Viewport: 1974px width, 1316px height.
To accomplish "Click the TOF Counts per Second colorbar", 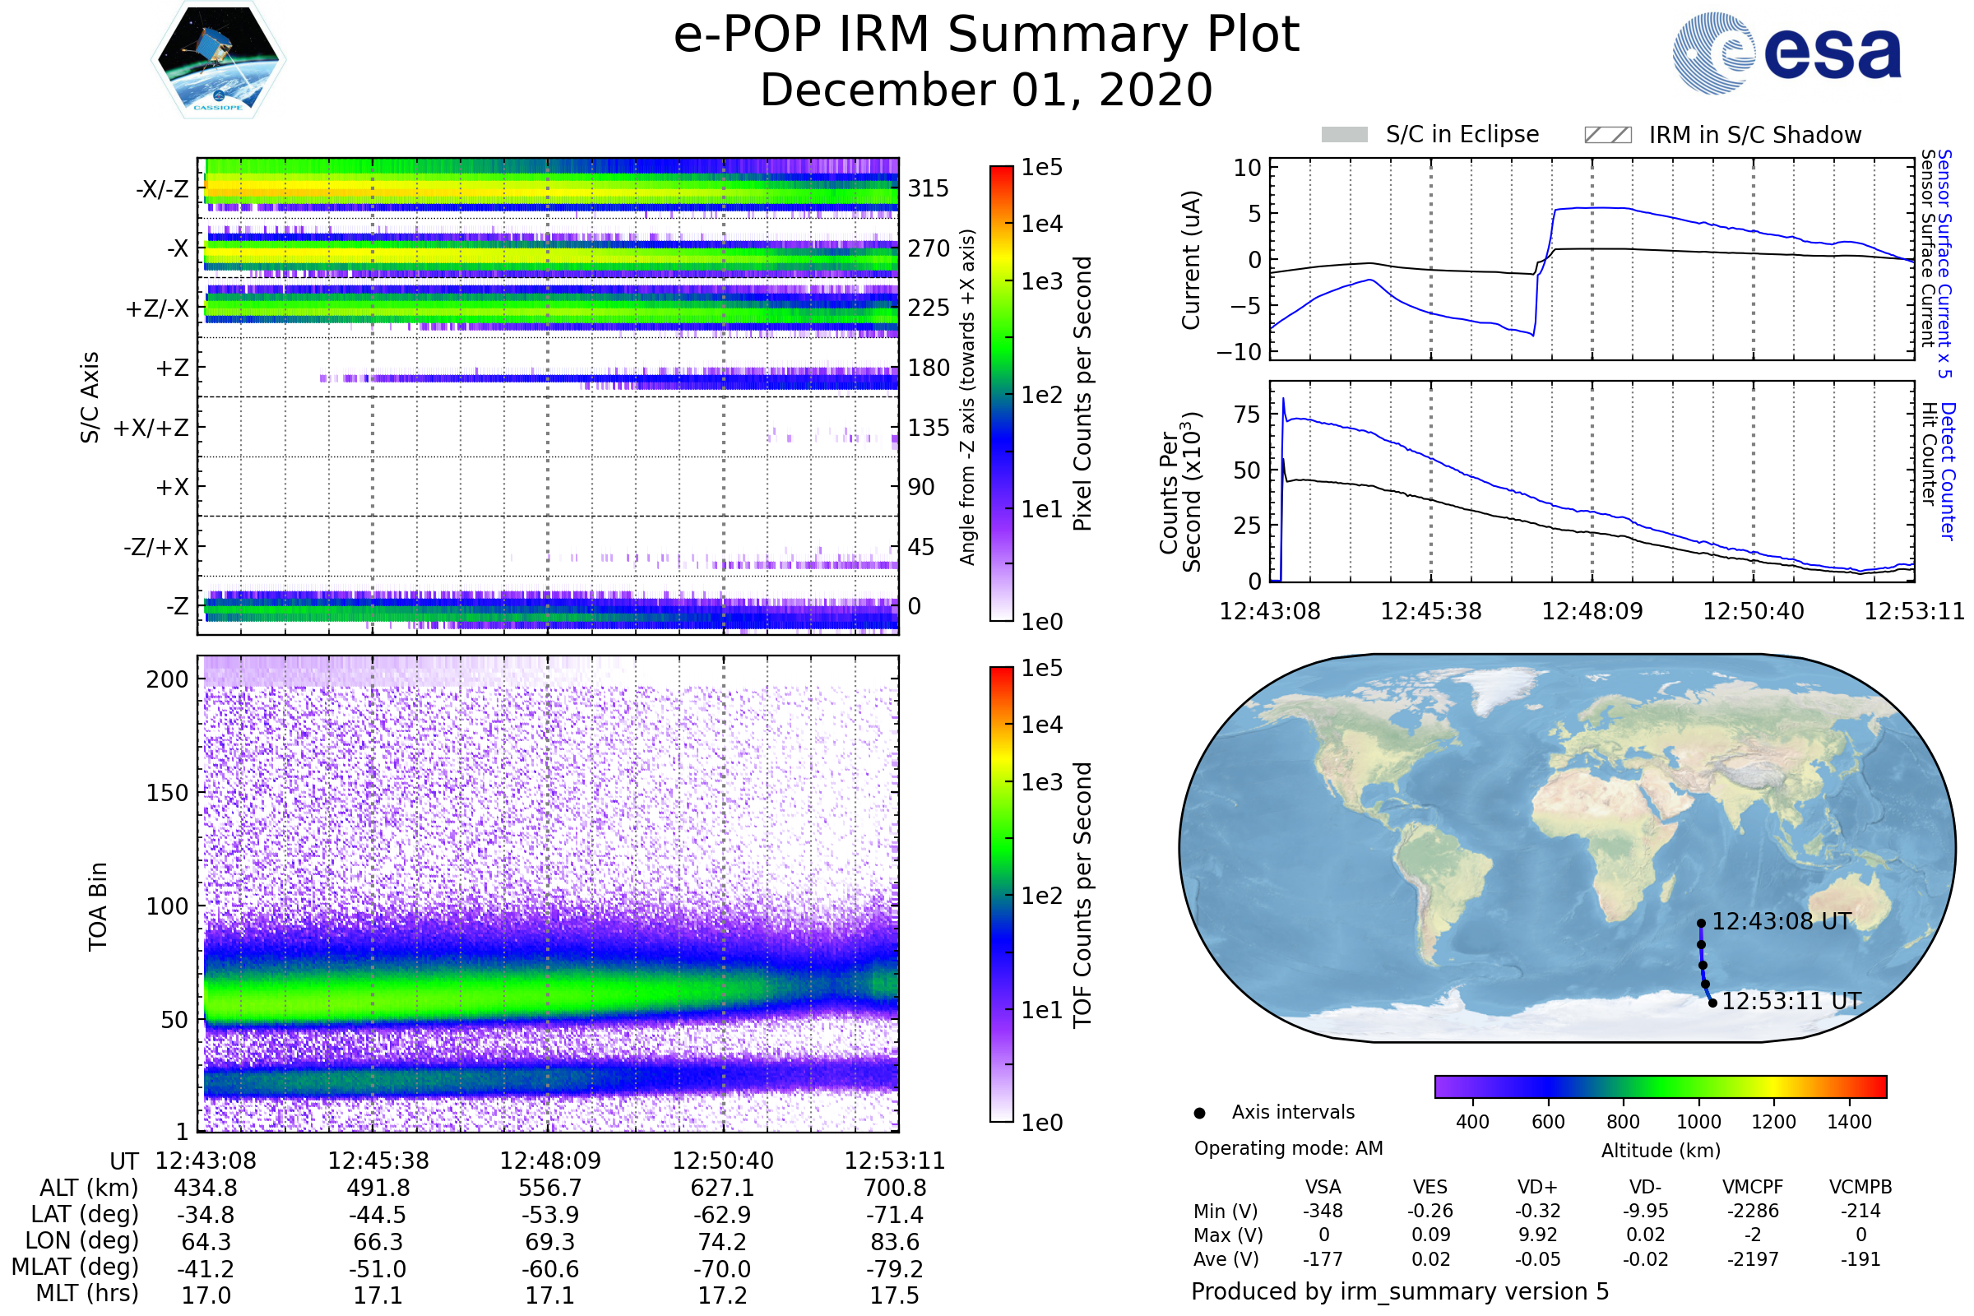I will (x=1001, y=894).
